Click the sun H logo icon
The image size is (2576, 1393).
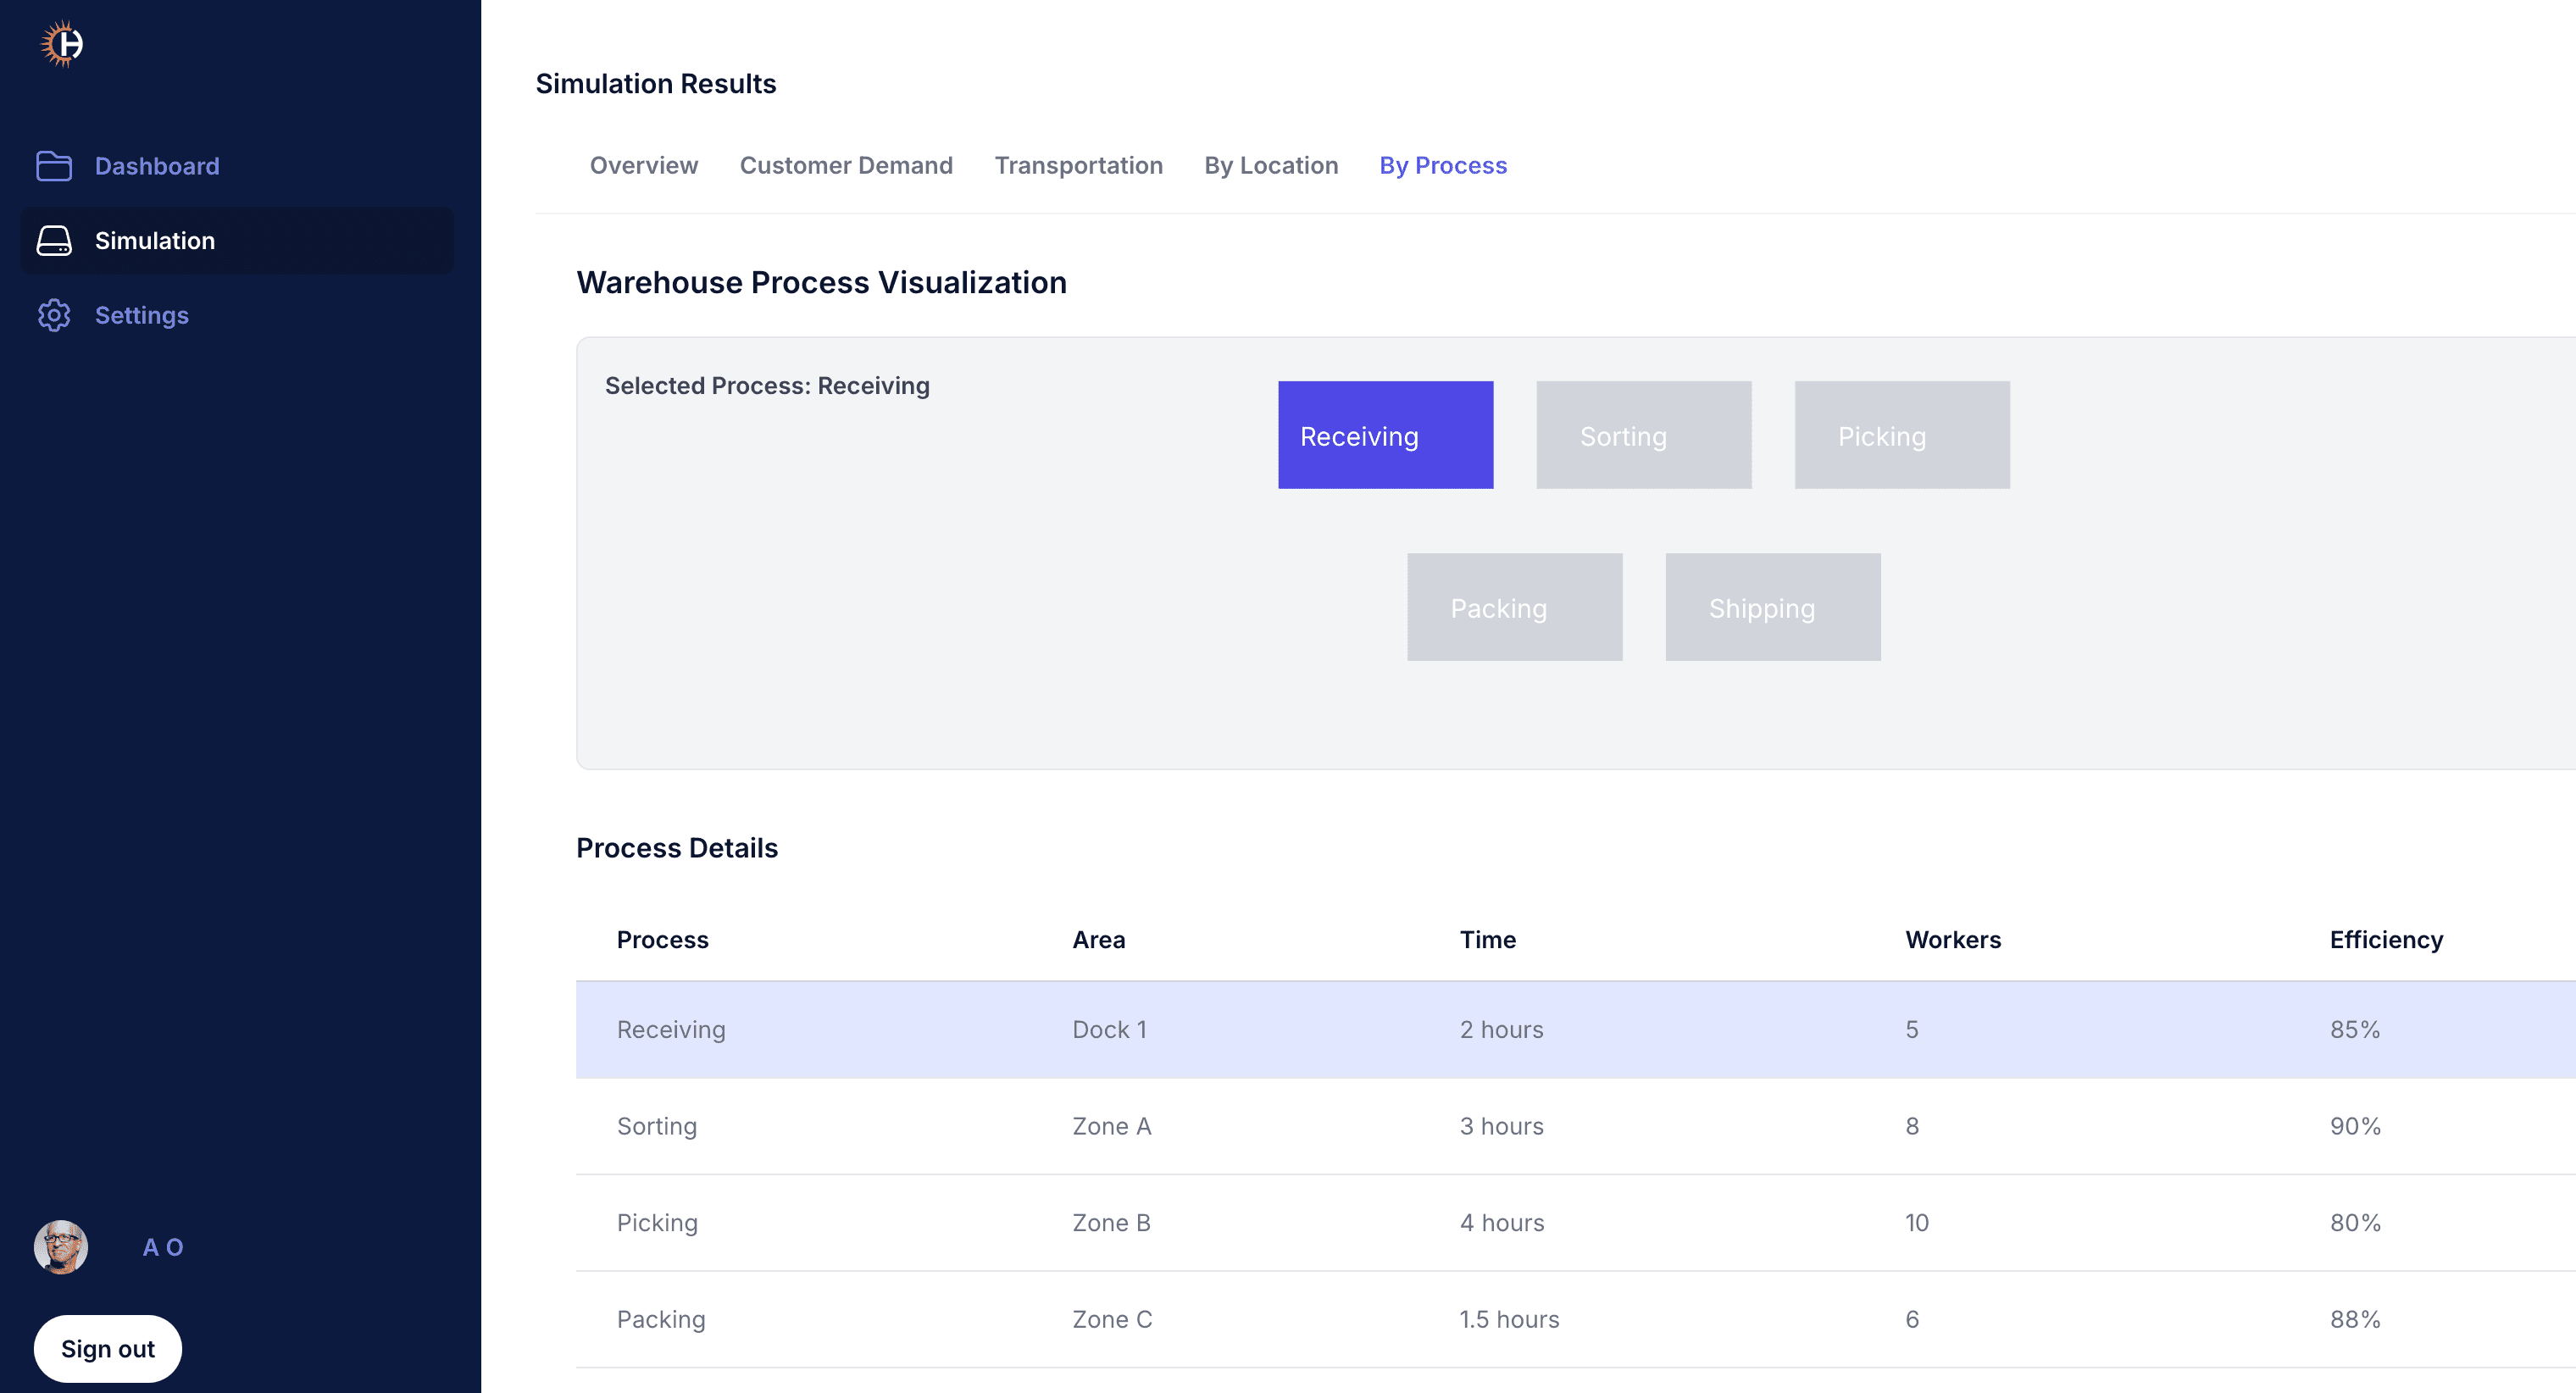pos(62,44)
